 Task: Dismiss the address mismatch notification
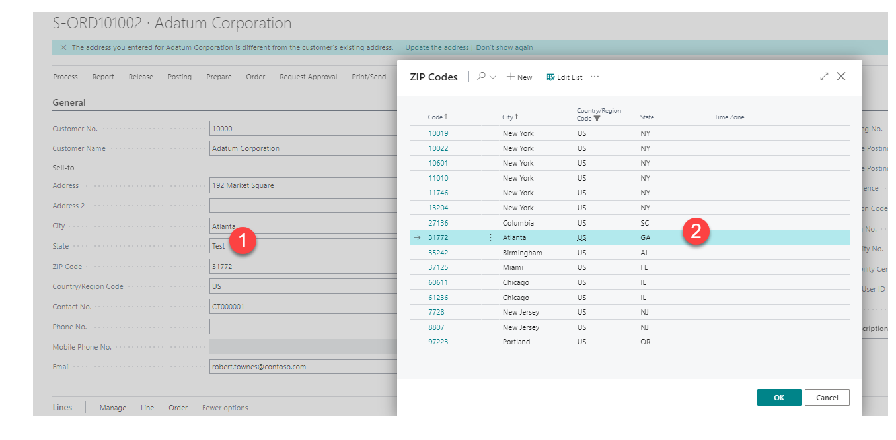point(63,47)
